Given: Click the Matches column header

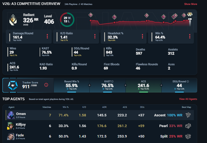Looking at the screenshot, I should coord(47,107).
